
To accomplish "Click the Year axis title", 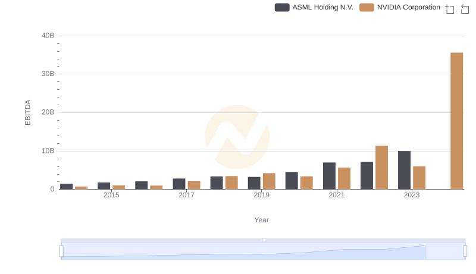I will [261, 220].
